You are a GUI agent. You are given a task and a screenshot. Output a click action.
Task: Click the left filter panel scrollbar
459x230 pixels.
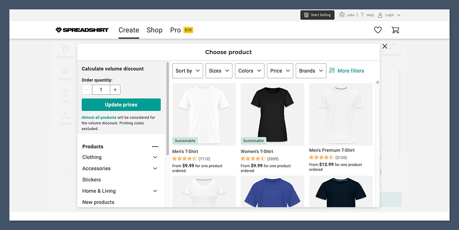[x=168, y=108]
